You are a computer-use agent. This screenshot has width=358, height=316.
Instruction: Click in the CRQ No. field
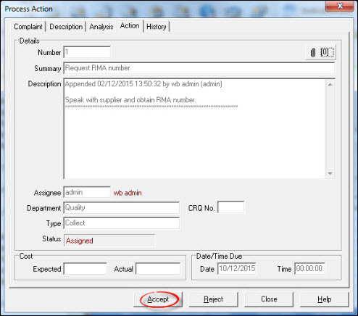click(230, 207)
